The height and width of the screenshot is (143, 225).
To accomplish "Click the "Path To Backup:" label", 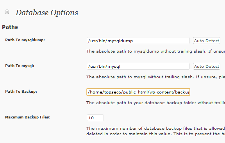I will 21,92.
